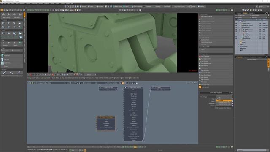Click the vertical orange tab on the right screen edge
270x152 pixels.
(x=268, y=63)
